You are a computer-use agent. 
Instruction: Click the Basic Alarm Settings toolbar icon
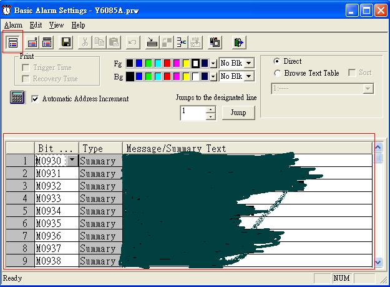click(13, 42)
